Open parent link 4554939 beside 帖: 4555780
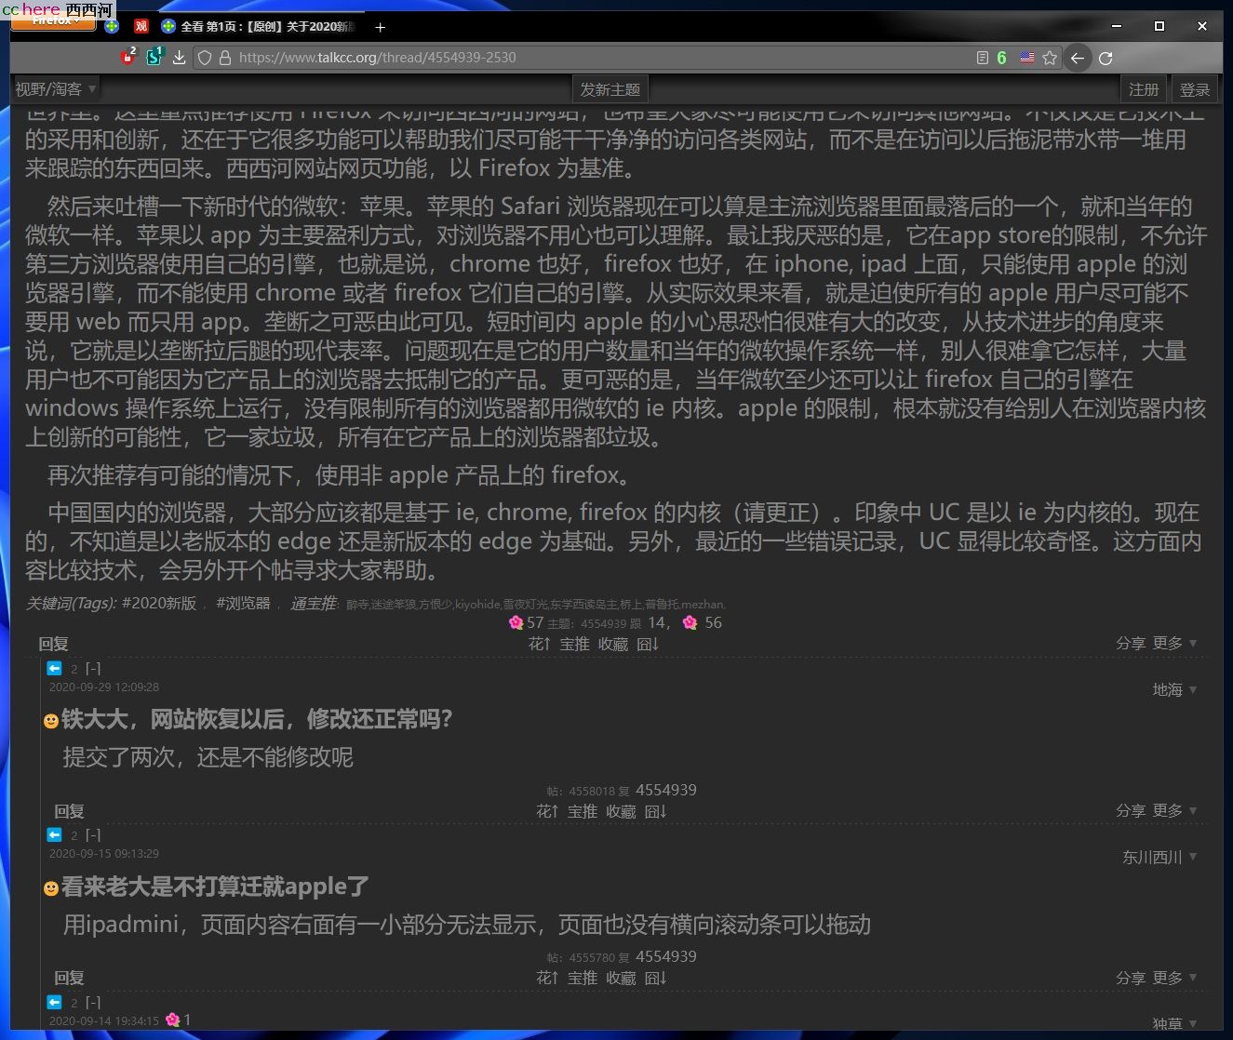 666,956
